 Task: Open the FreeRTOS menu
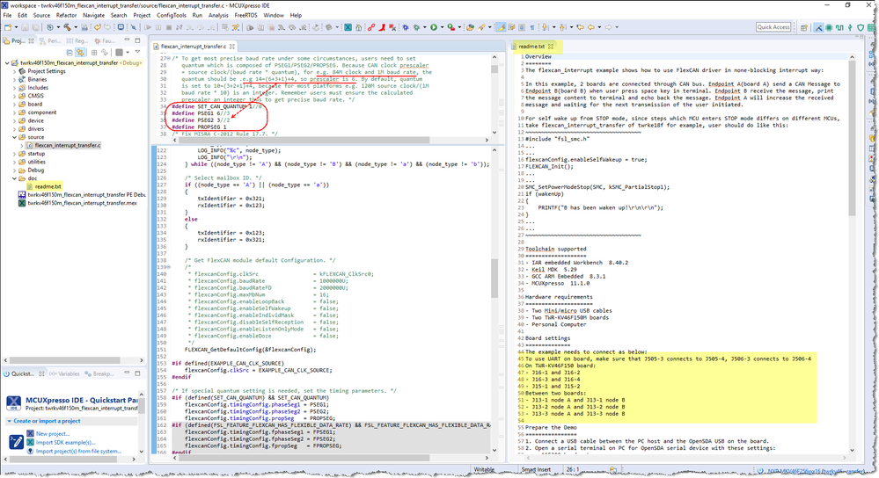(245, 15)
